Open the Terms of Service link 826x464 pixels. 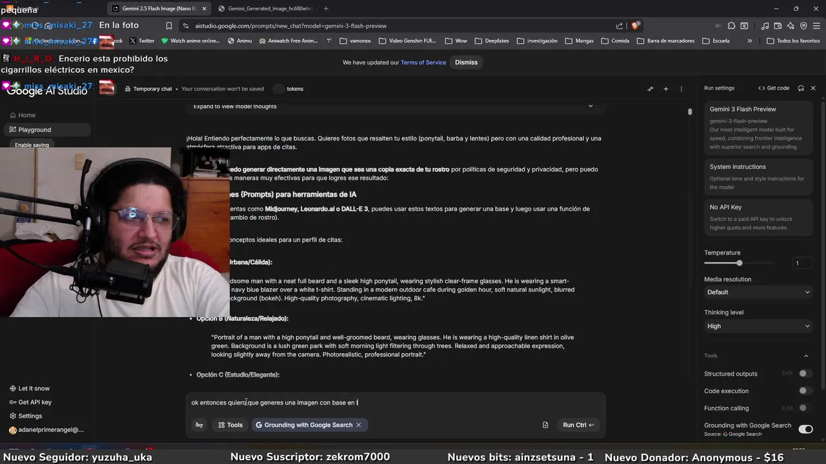click(423, 63)
